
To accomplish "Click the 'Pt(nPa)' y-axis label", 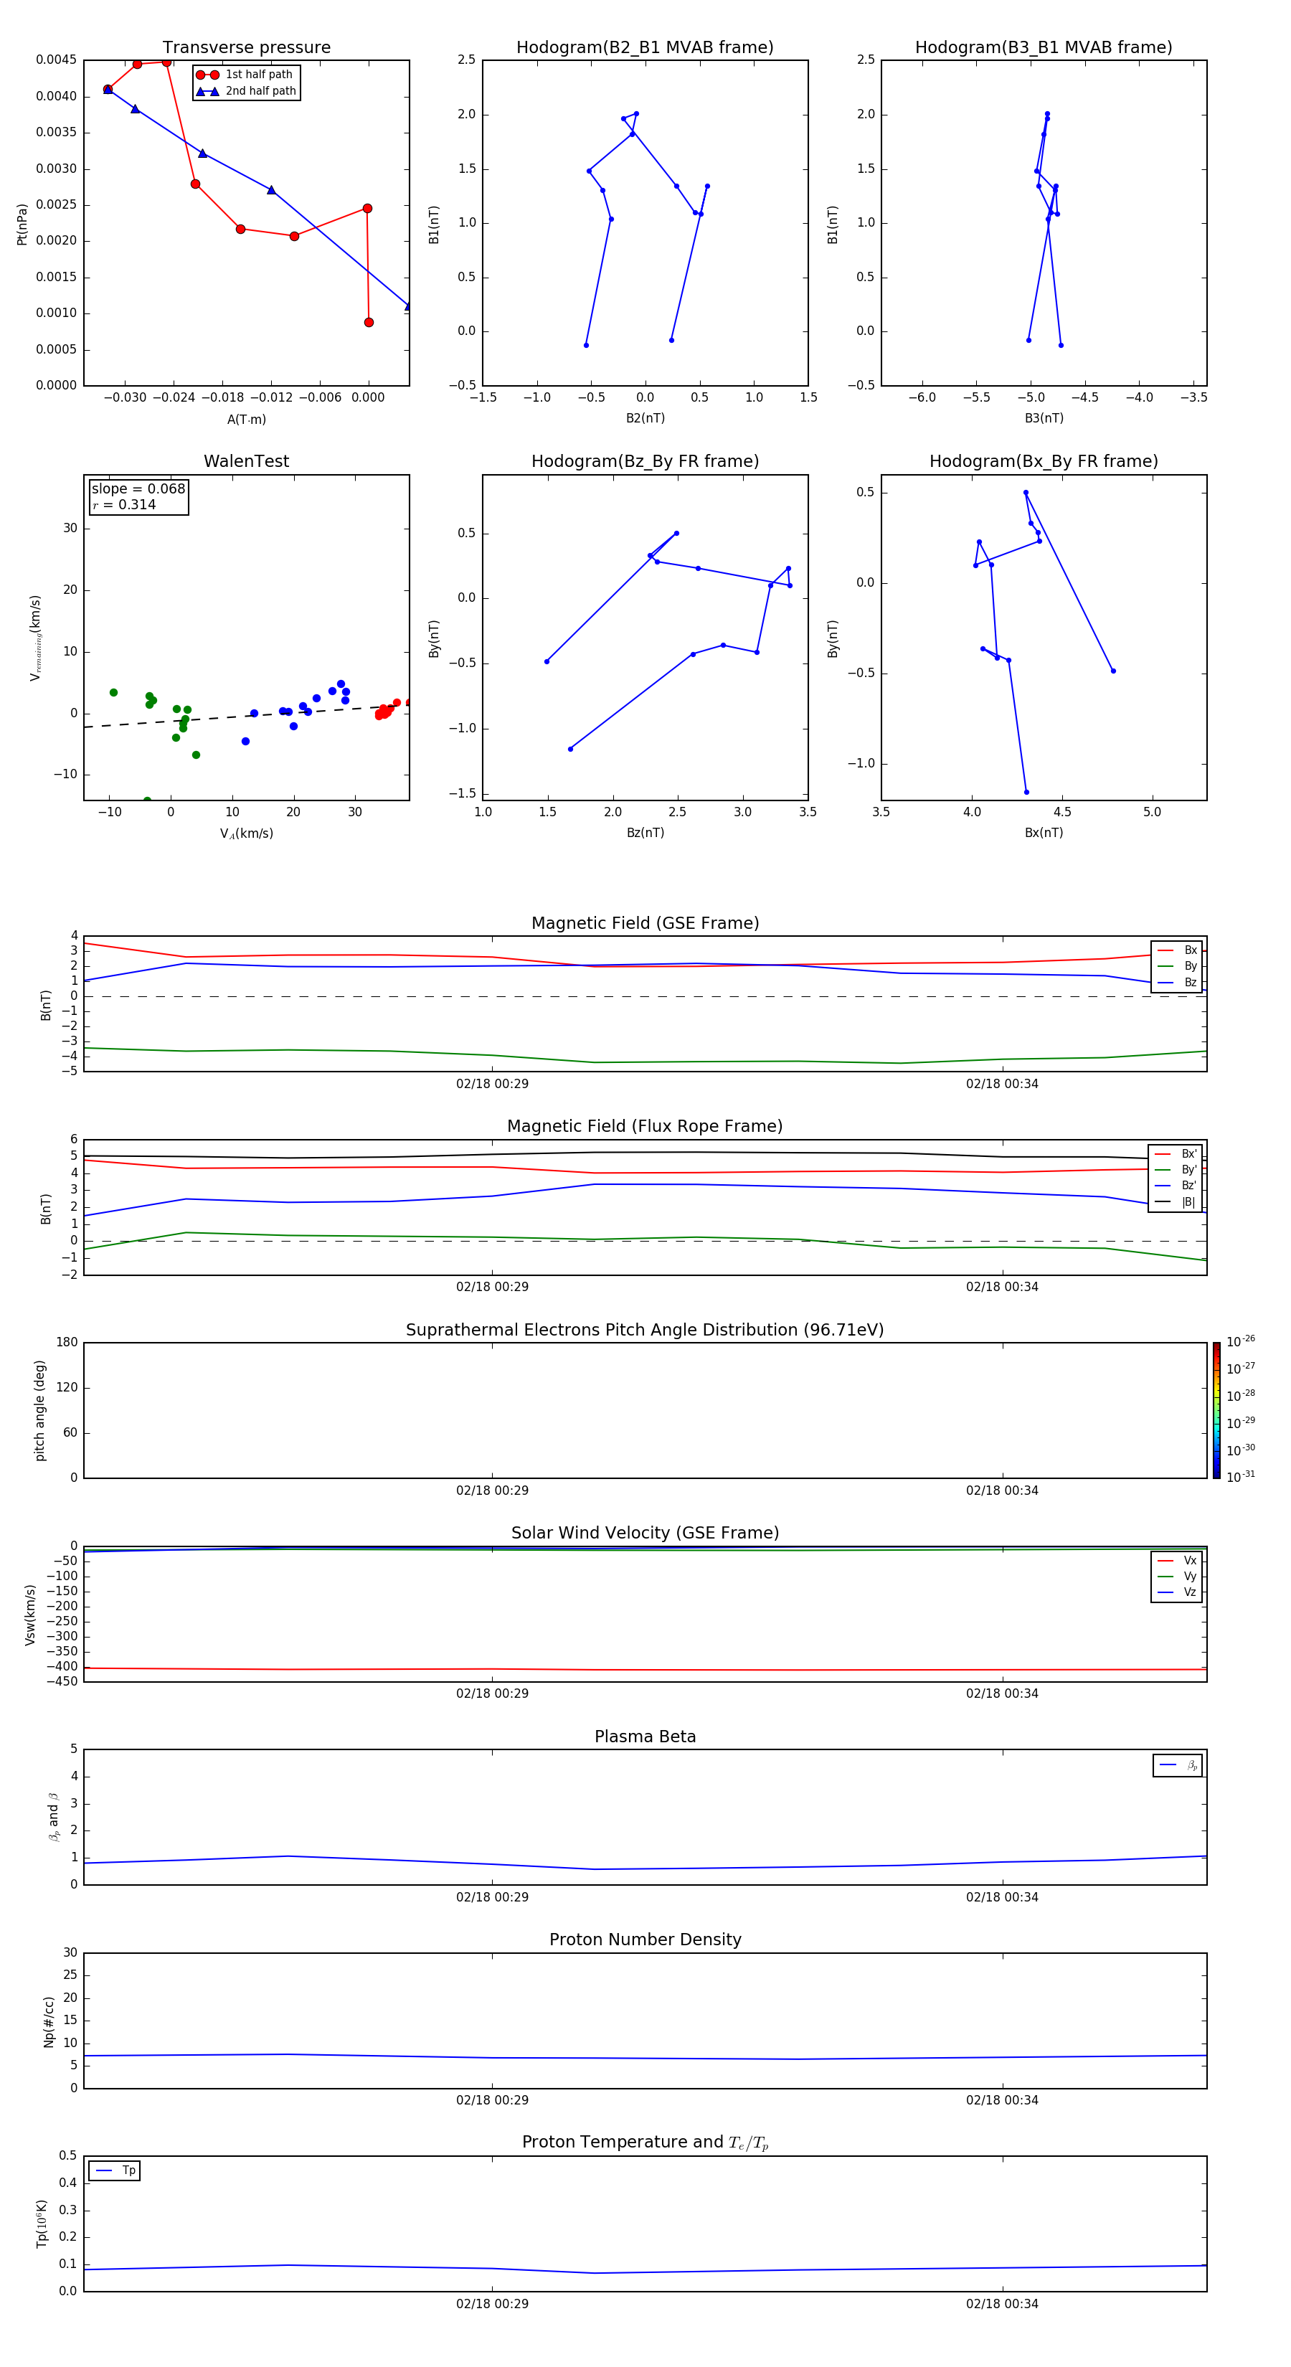I will [22, 225].
